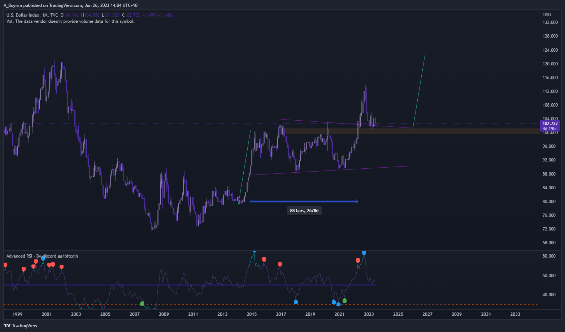Click the green RSI marker near 2021

(x=344, y=300)
